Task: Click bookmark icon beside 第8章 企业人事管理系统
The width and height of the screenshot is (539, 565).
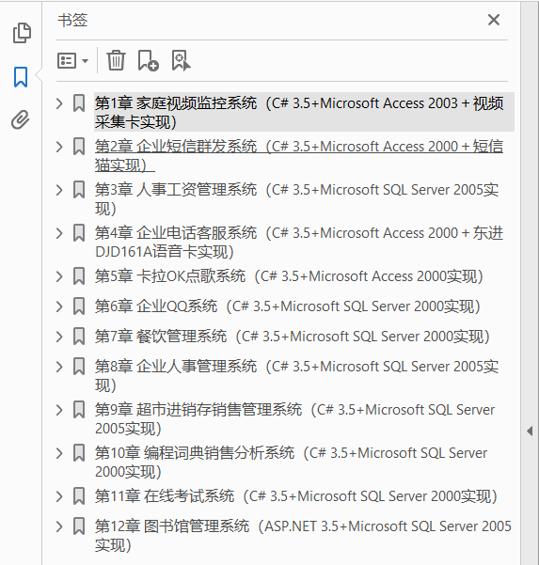Action: click(x=79, y=367)
